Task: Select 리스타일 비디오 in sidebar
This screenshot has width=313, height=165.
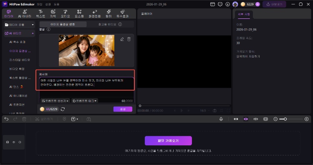Action: point(20,60)
